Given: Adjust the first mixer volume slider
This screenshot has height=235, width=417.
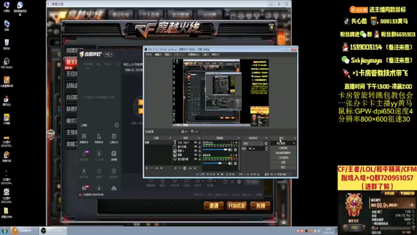Looking at the screenshot, I should pyautogui.click(x=215, y=150).
